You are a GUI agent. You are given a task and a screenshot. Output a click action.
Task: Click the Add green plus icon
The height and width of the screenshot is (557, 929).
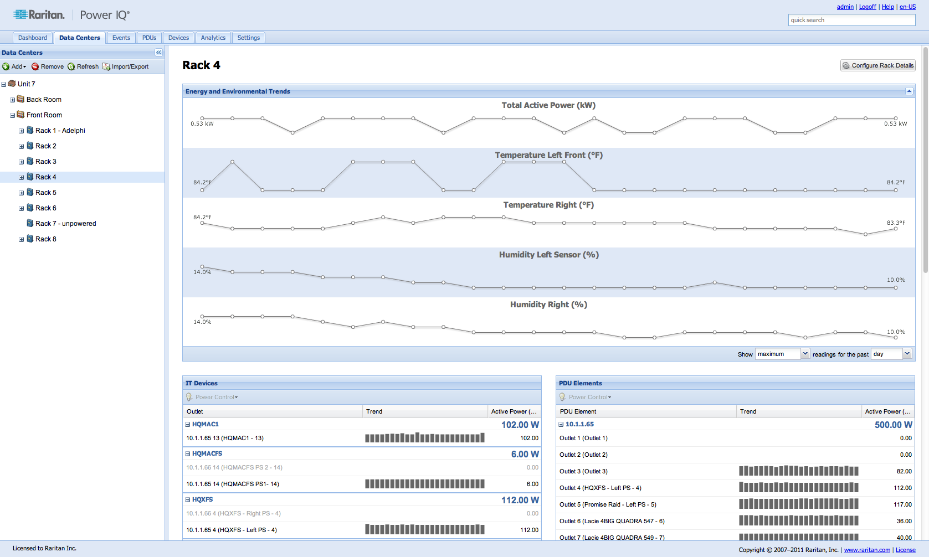tap(6, 66)
